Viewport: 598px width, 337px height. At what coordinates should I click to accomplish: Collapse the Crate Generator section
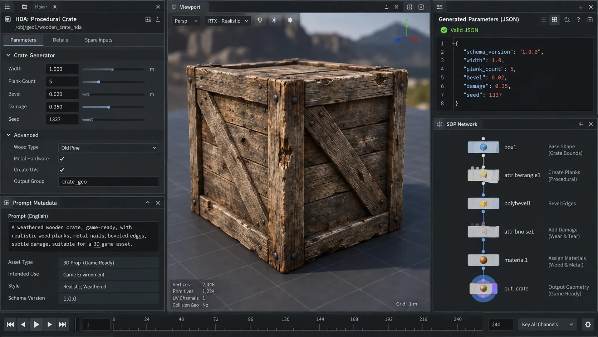pyautogui.click(x=8, y=56)
